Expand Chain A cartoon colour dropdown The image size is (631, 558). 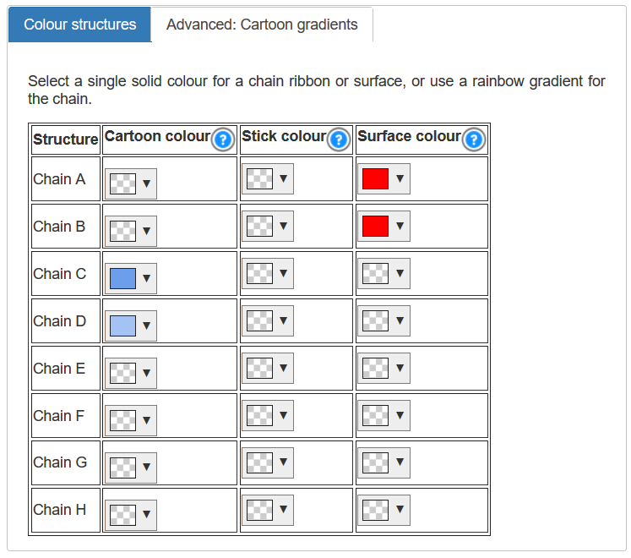click(132, 183)
